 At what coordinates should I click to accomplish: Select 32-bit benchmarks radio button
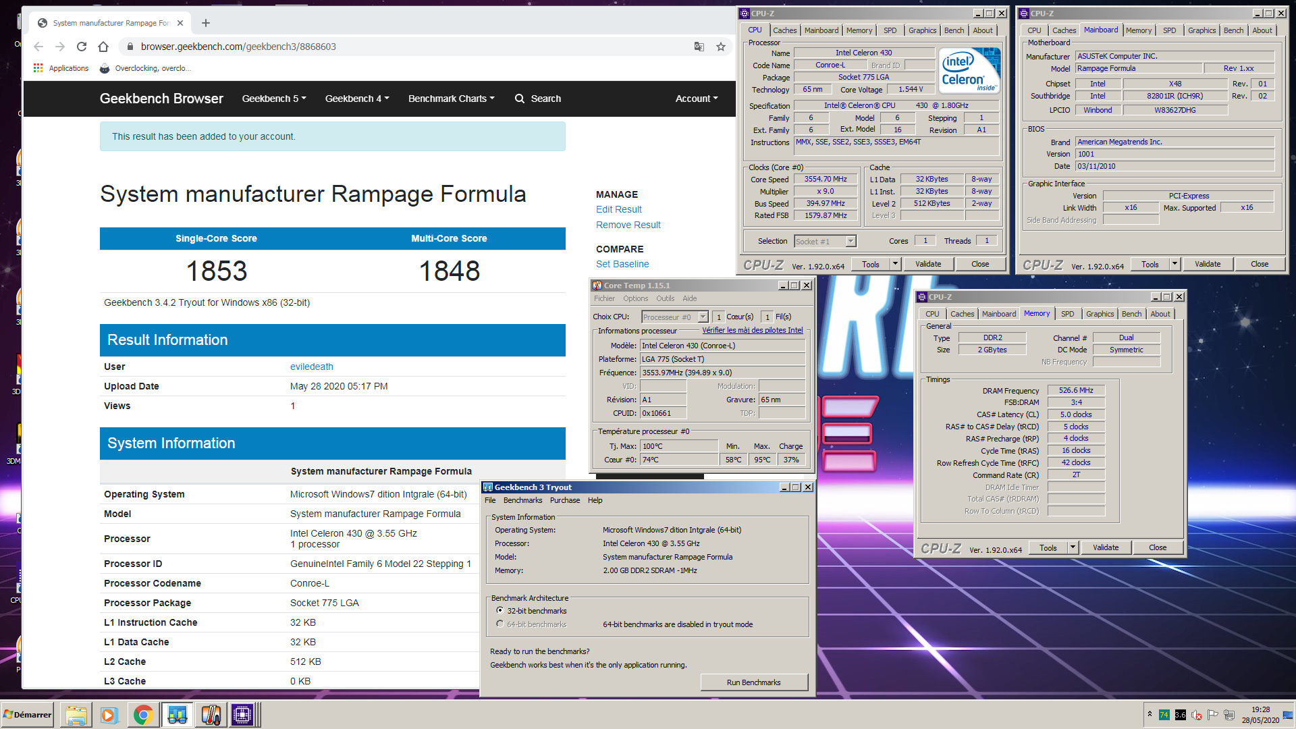(x=500, y=610)
